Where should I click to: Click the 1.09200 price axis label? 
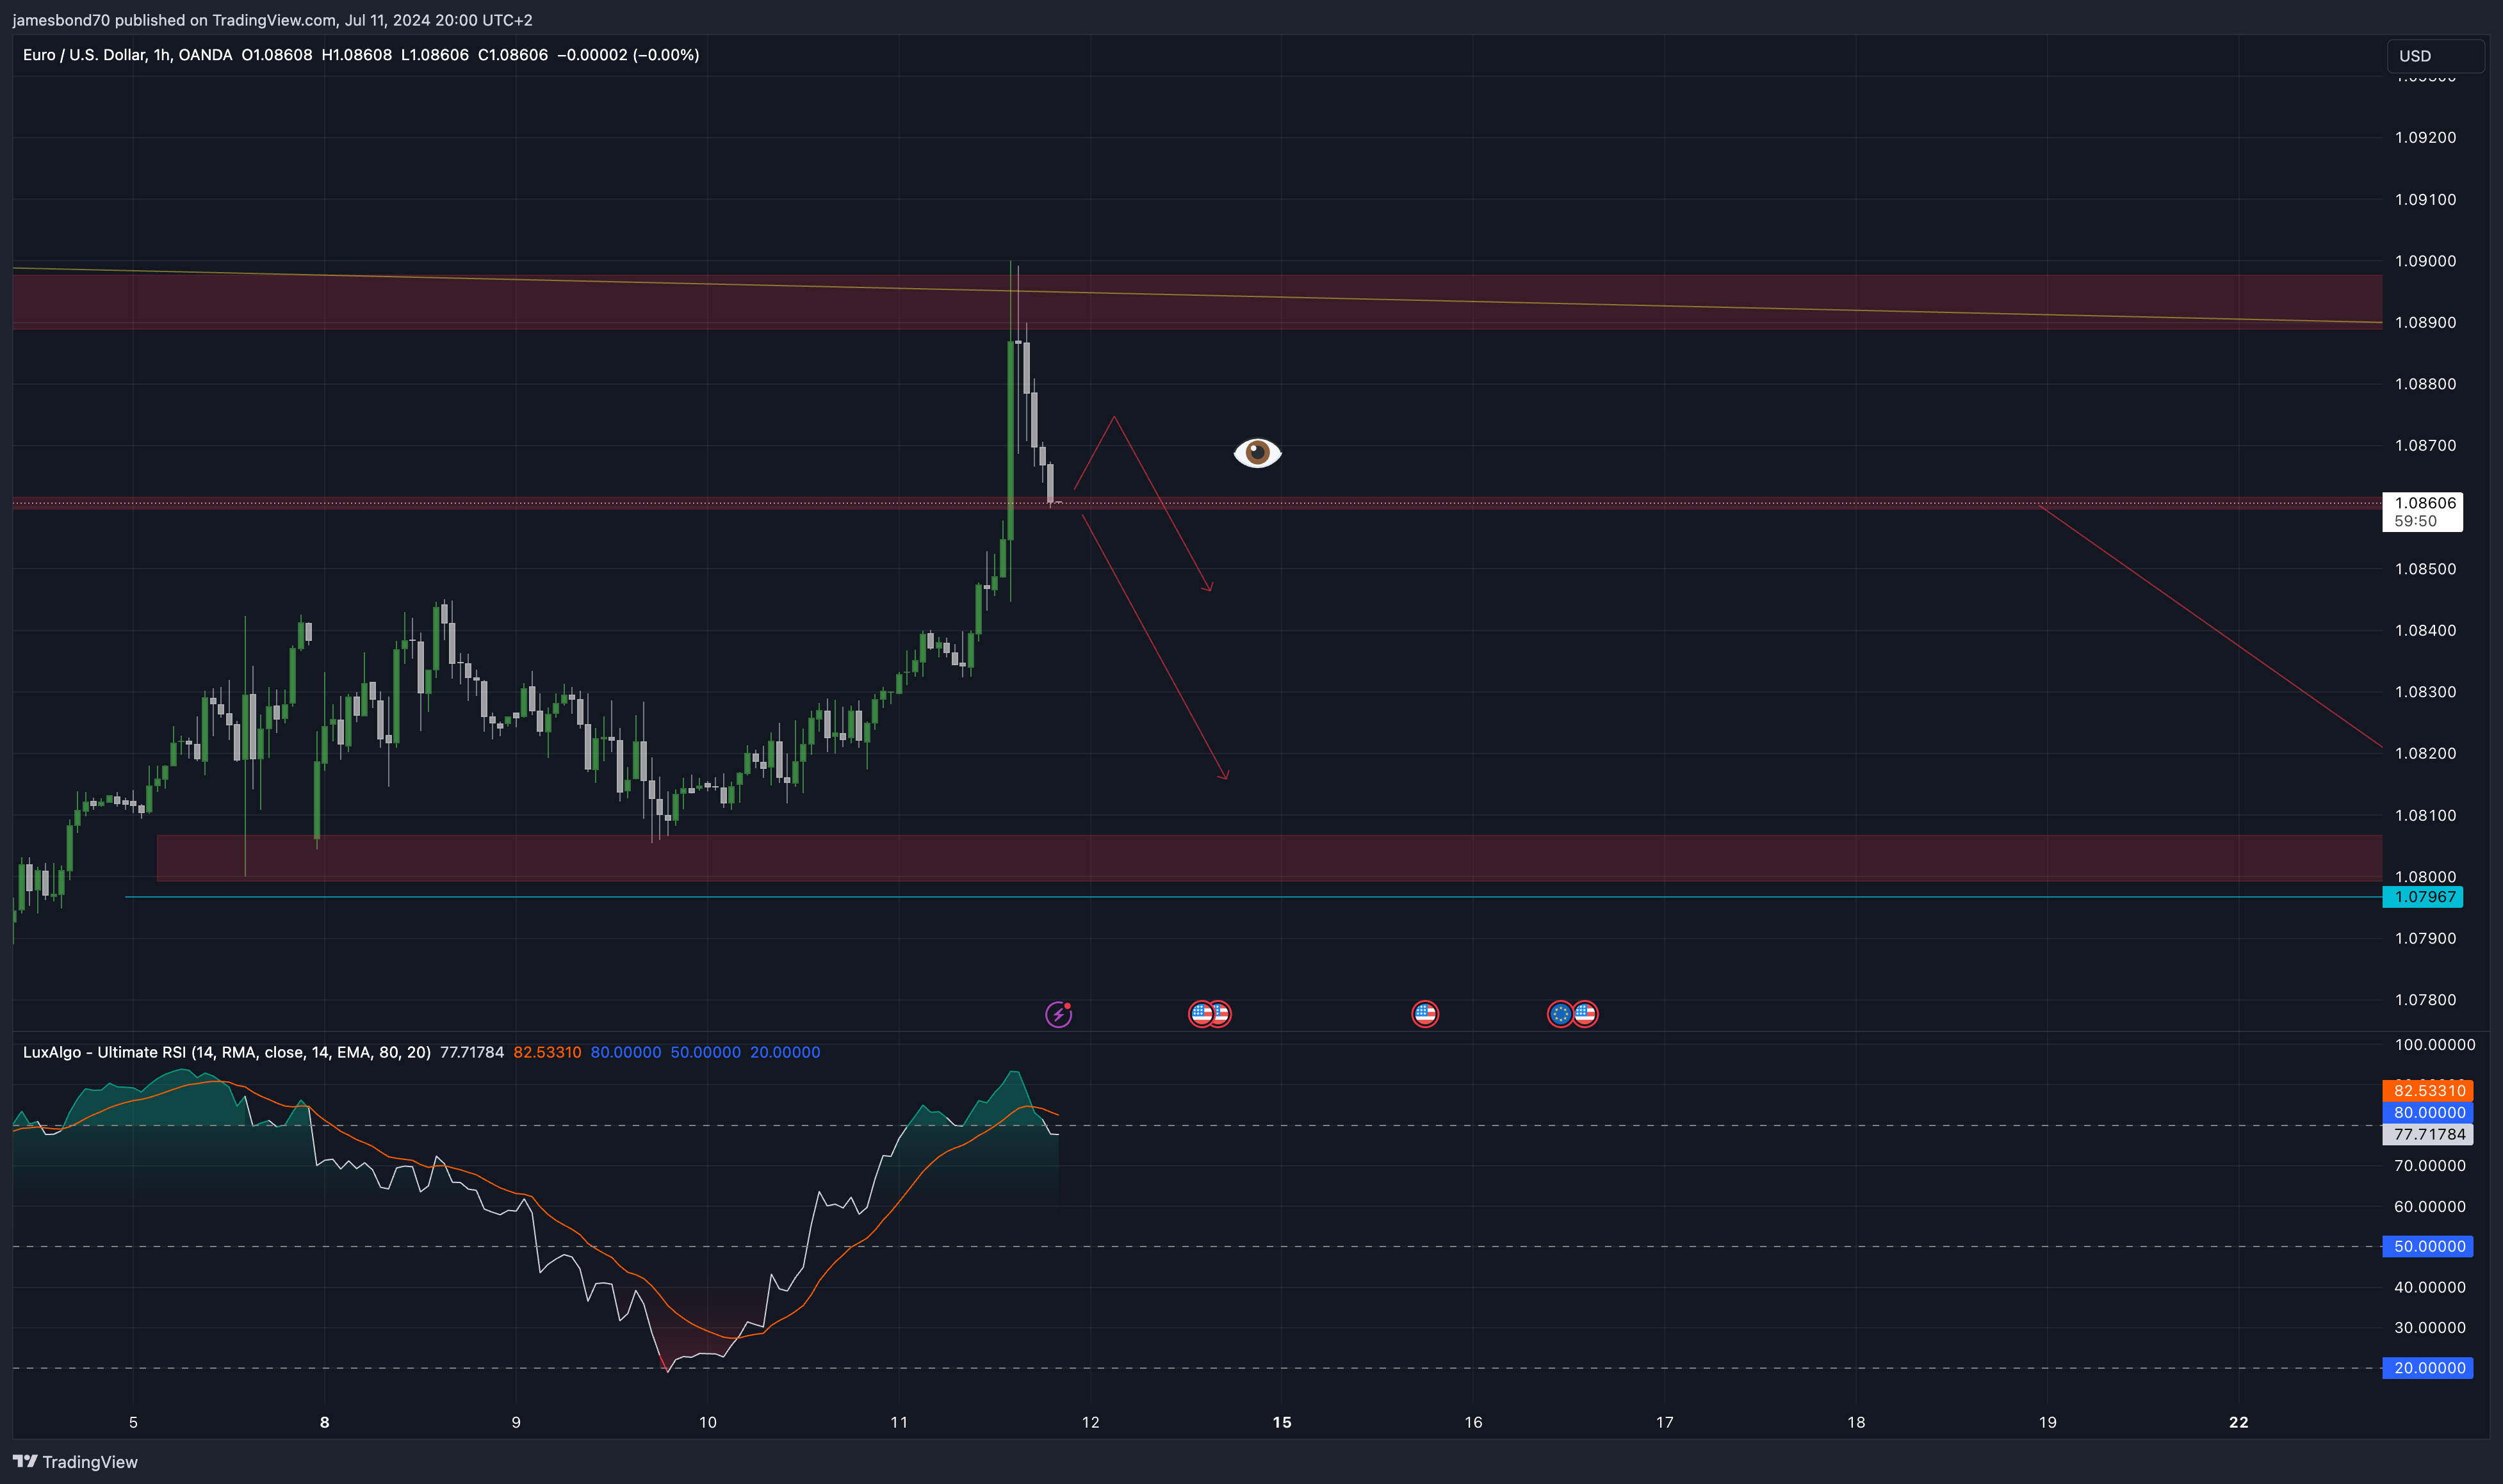click(2425, 137)
